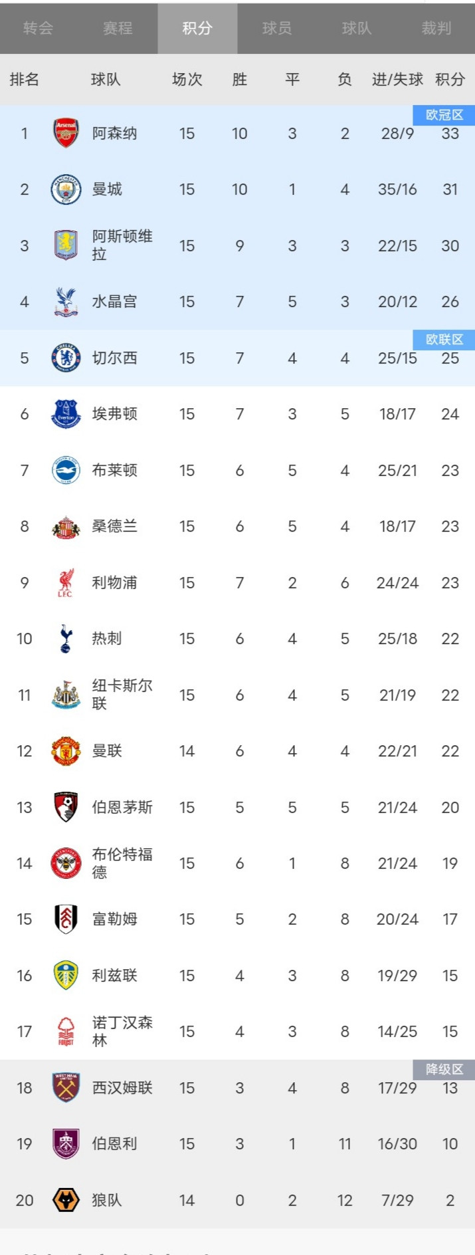Click the Wolves wolf-head logo
The height and width of the screenshot is (1255, 475).
coord(66,1200)
